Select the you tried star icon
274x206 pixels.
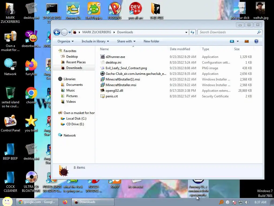[x=31, y=123]
